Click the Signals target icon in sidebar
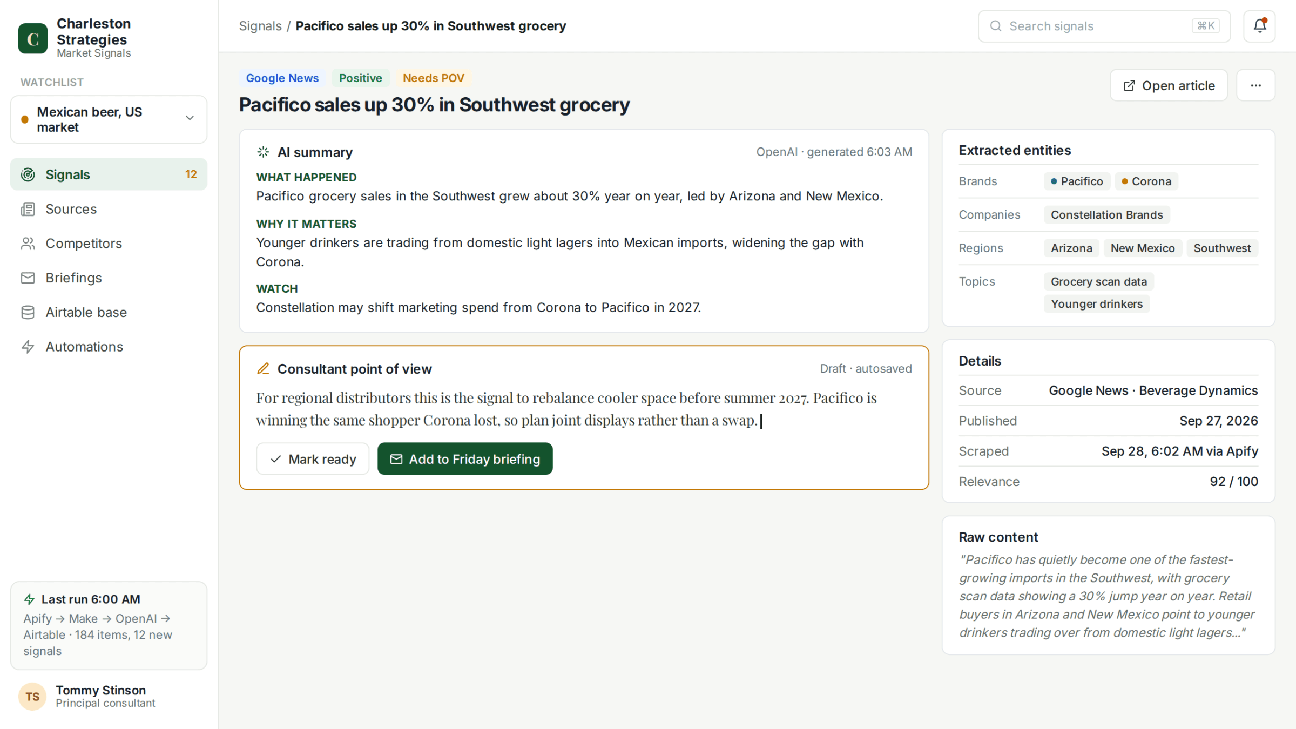 point(28,174)
